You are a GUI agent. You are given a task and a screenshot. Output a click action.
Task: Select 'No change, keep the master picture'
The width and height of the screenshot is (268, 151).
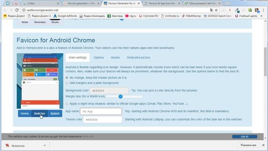point(67,78)
